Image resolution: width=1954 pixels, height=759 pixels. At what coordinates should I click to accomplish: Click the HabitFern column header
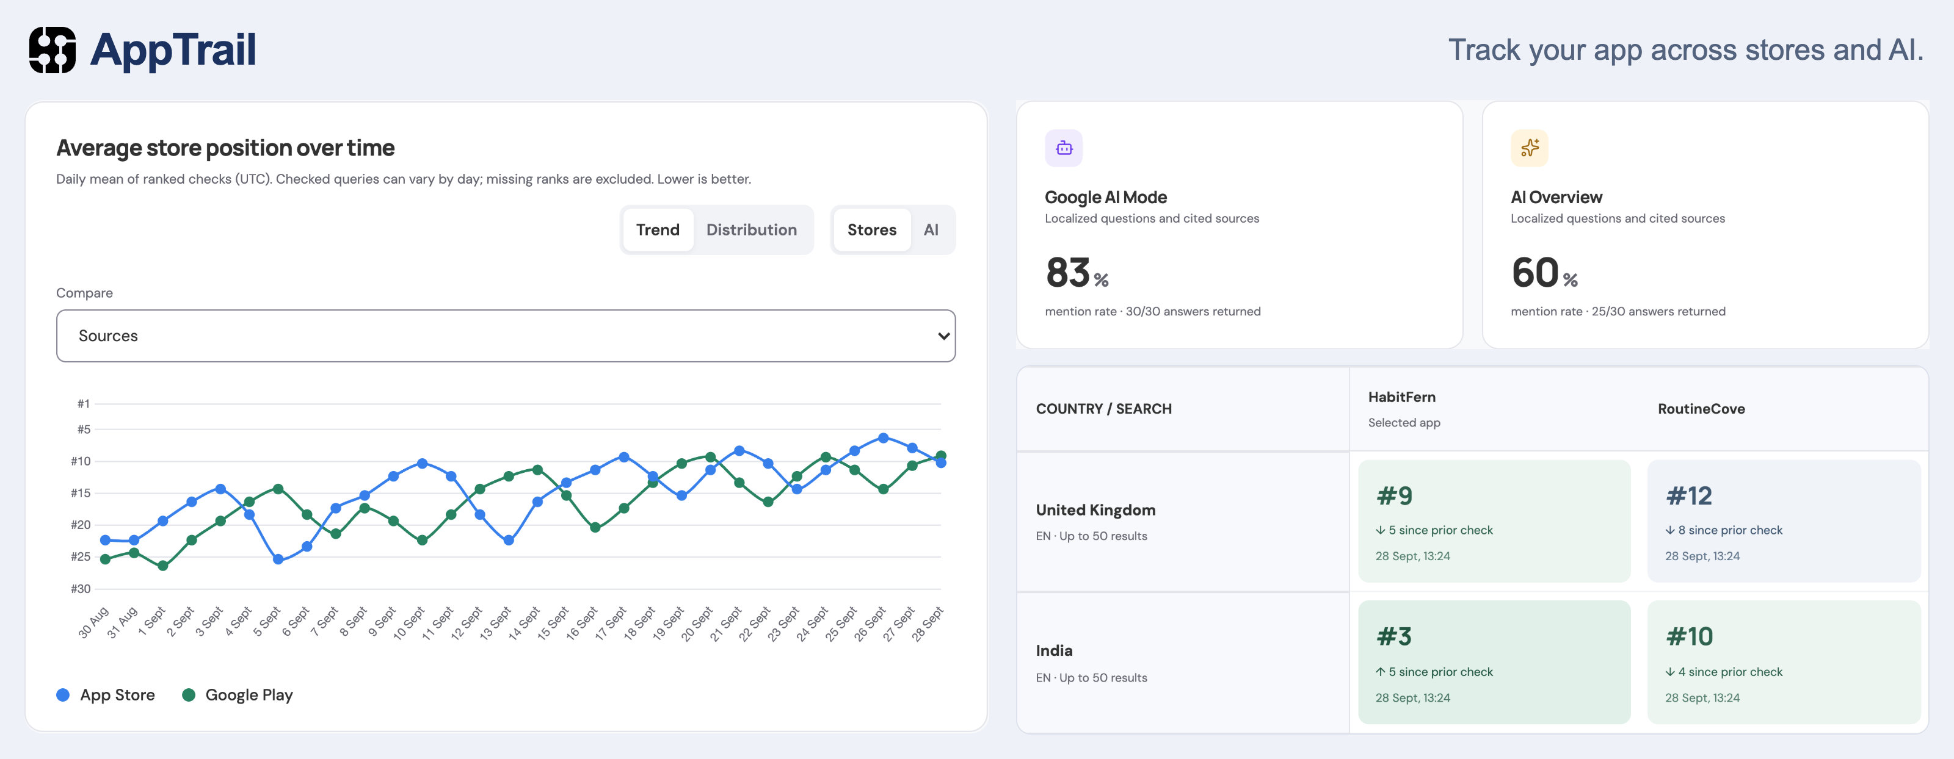tap(1402, 397)
